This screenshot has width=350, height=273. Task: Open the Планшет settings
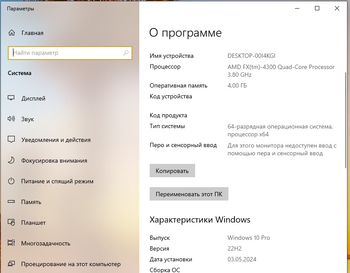click(33, 223)
